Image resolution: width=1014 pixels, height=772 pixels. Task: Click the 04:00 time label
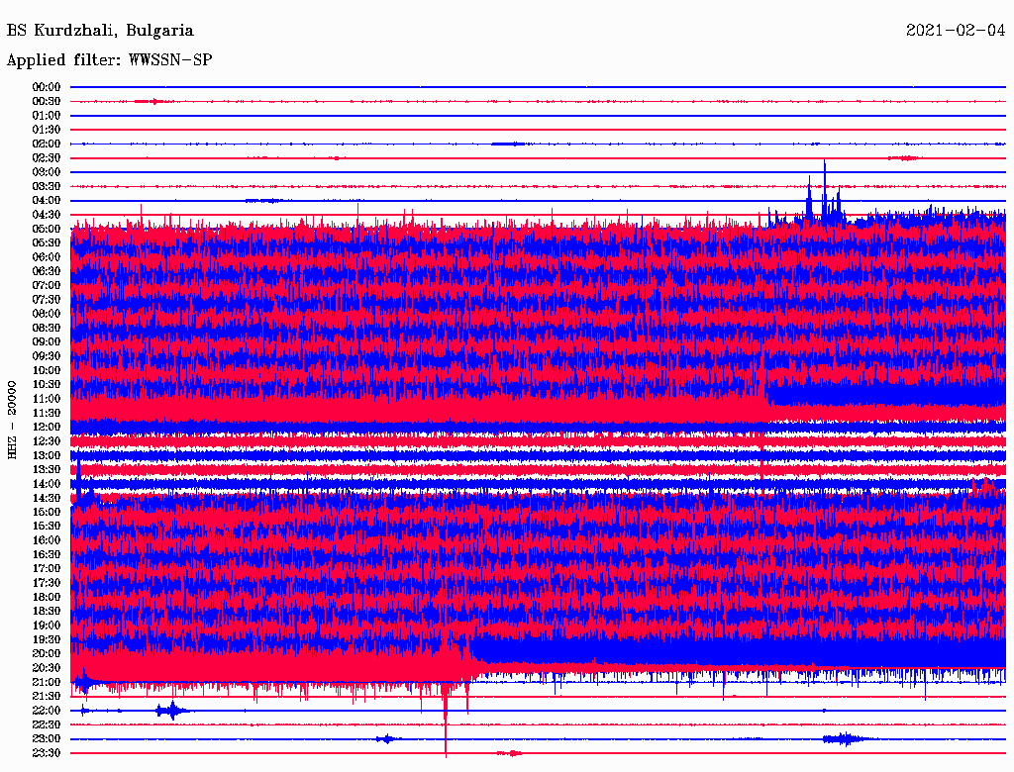[47, 201]
